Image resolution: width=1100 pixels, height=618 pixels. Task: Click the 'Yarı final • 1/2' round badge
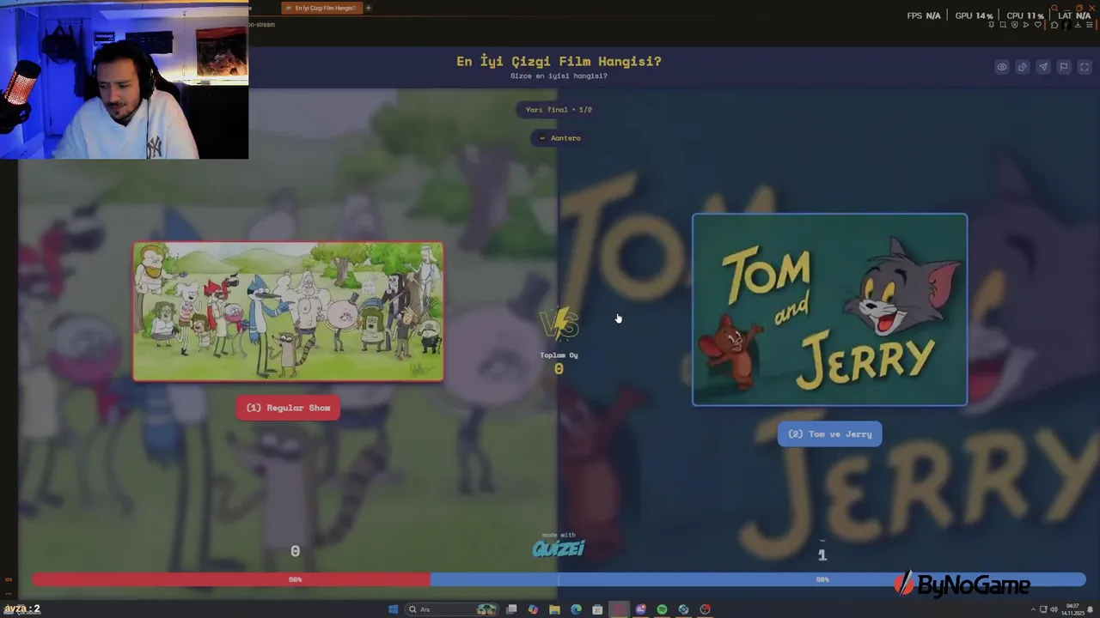coord(559,109)
